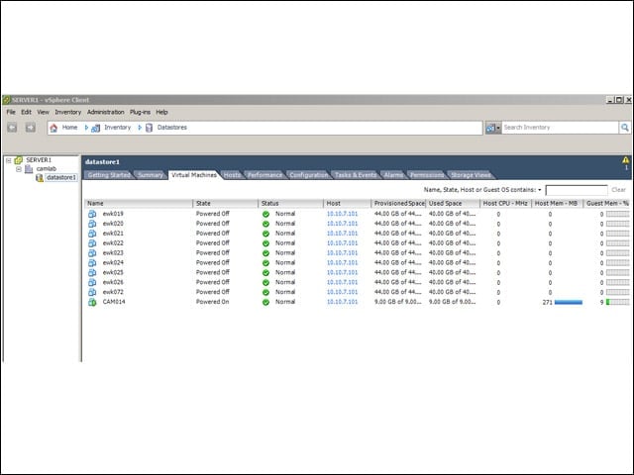Viewport: 634px width, 475px height.
Task: Click the Powered On state of CAM014
Action: point(212,302)
